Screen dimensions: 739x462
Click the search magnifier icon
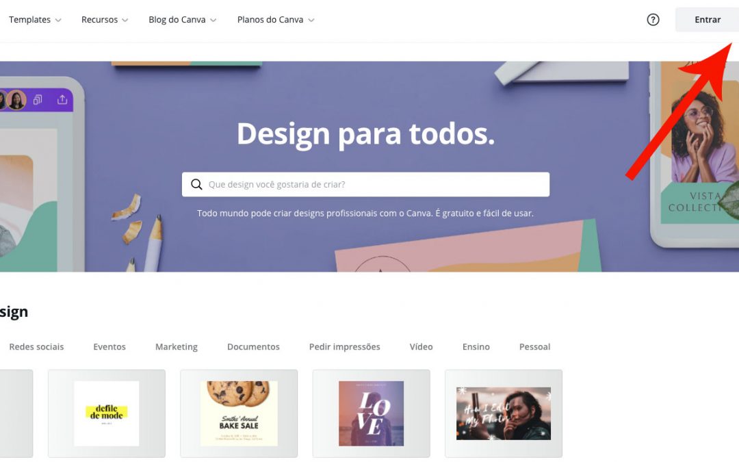196,184
